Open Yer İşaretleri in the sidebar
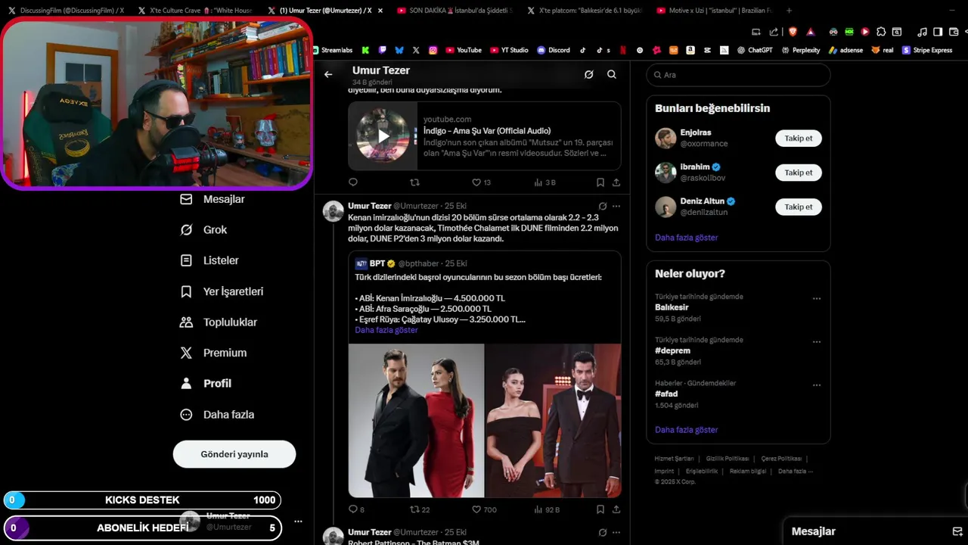 pyautogui.click(x=221, y=291)
